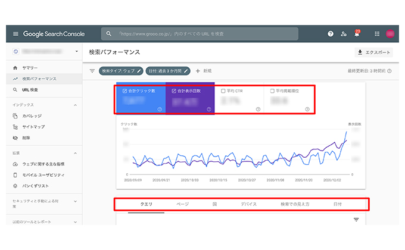The image size is (405, 250).
Task: Open the property selector dropdown arrow
Action: tap(76, 51)
